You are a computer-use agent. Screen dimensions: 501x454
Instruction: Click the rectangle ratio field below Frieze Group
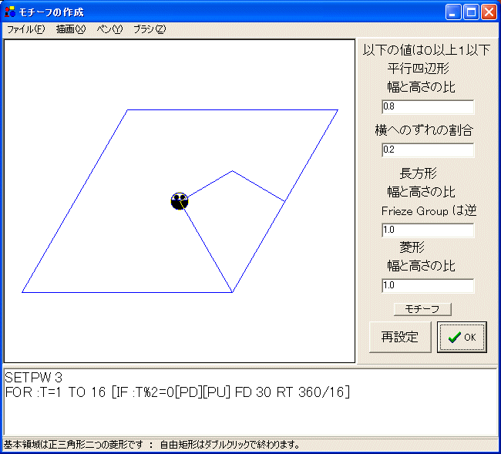pos(428,230)
